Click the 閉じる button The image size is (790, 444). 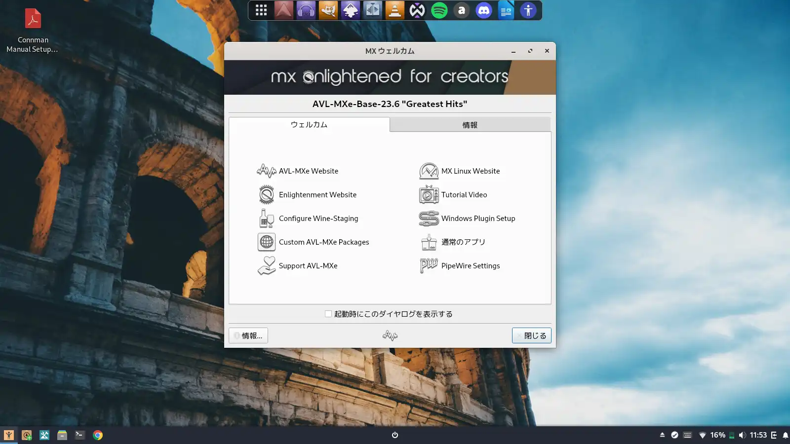(531, 335)
